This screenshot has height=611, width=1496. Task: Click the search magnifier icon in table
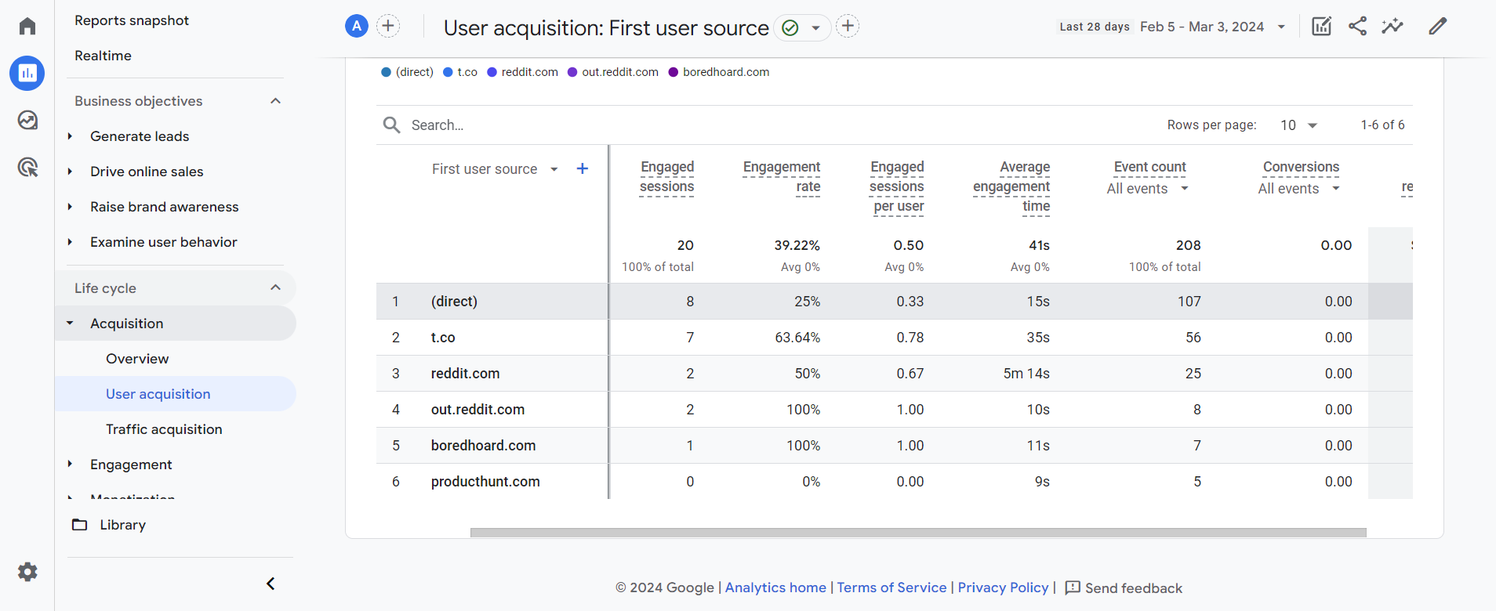[391, 125]
